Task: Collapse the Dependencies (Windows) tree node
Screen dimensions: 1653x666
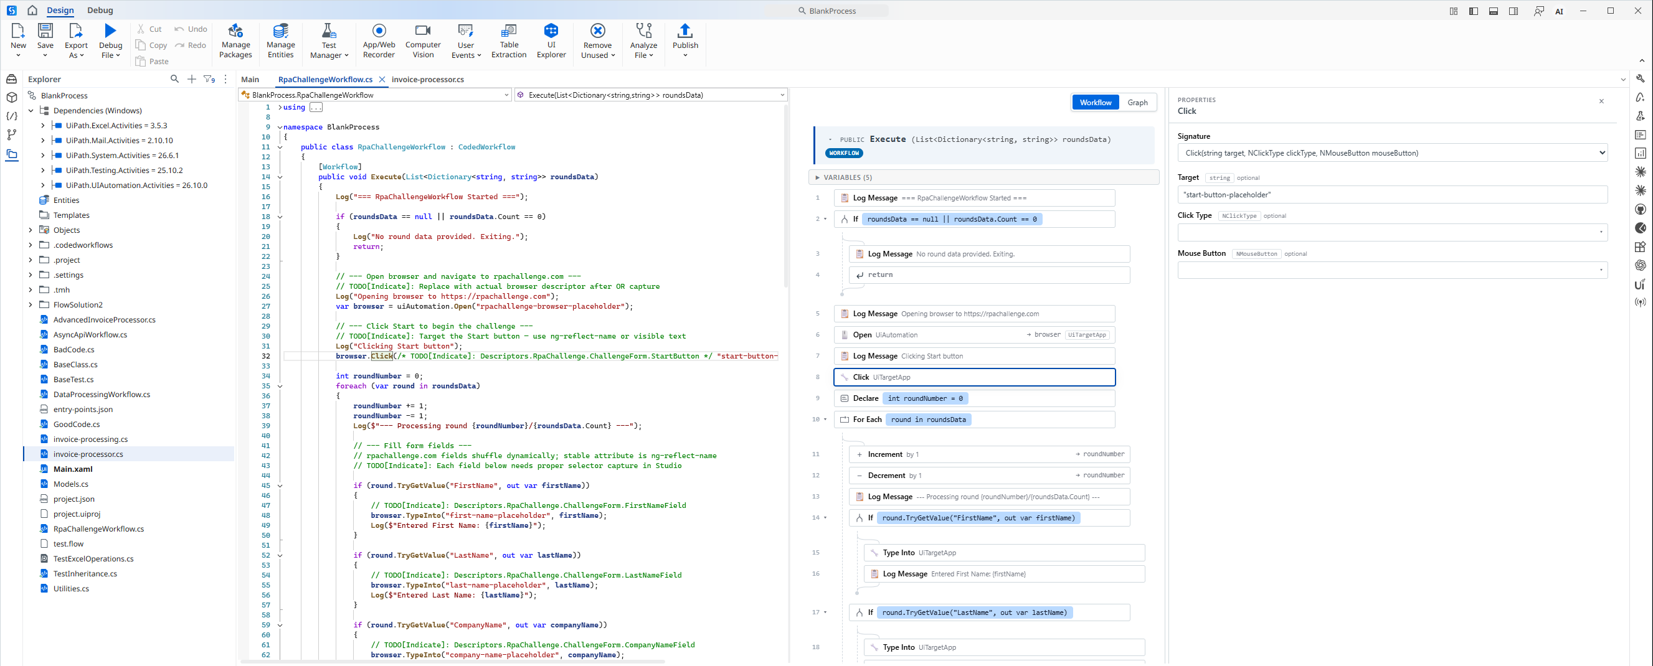Action: [x=31, y=110]
